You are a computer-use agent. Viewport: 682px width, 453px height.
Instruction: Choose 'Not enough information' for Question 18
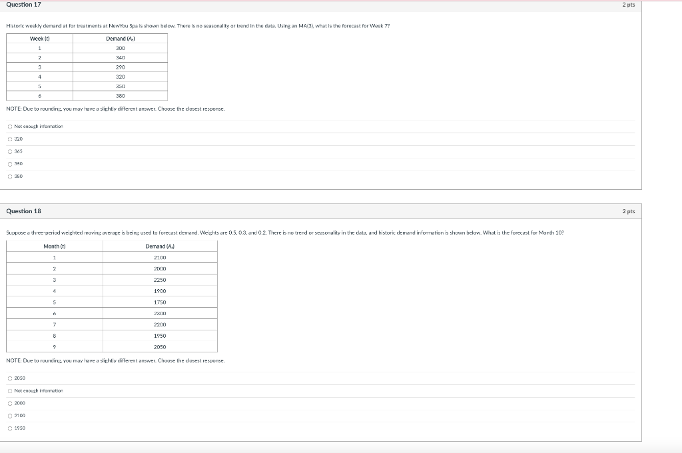tap(9, 390)
